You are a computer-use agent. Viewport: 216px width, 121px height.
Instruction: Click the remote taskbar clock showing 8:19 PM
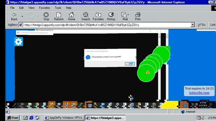coord(203,104)
